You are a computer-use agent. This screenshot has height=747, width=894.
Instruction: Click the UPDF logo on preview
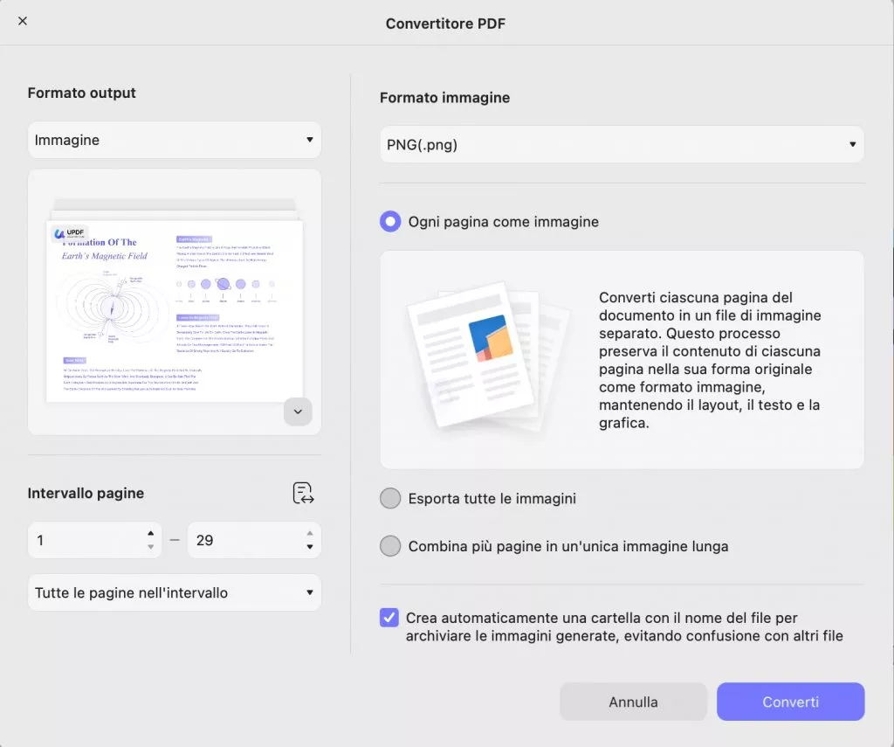pos(70,234)
